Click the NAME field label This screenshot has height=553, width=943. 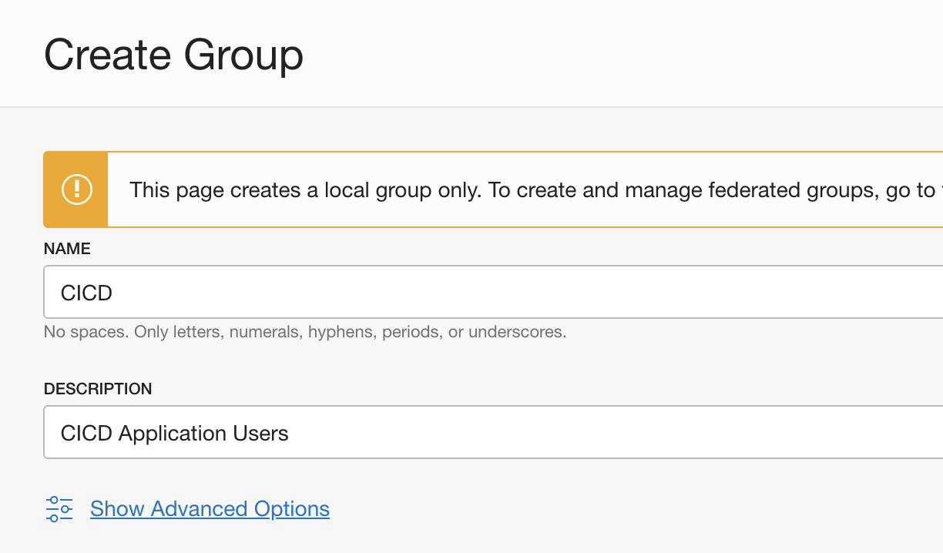pyautogui.click(x=67, y=249)
